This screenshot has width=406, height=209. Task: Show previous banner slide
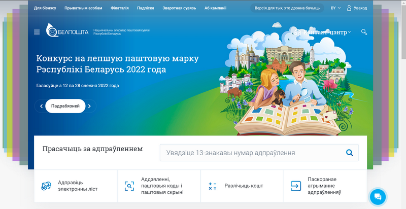point(41,106)
